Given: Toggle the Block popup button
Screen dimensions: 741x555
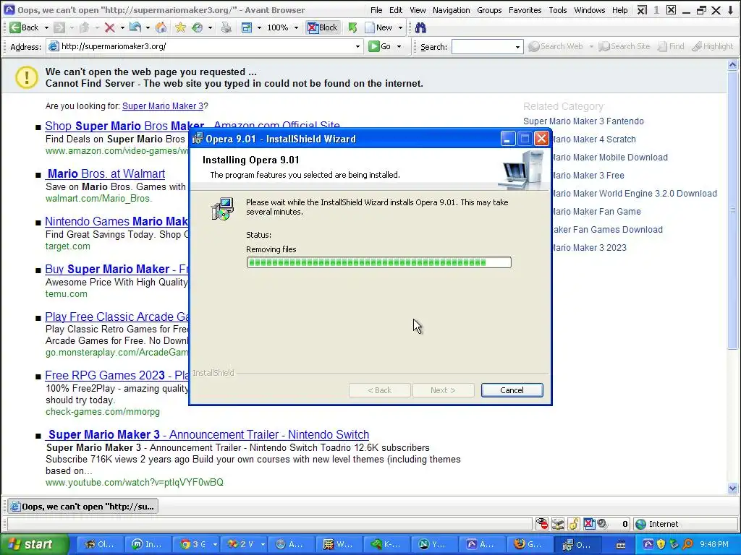Looking at the screenshot, I should (322, 28).
